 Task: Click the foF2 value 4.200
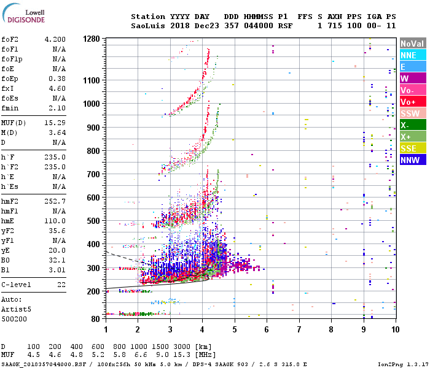coord(55,39)
